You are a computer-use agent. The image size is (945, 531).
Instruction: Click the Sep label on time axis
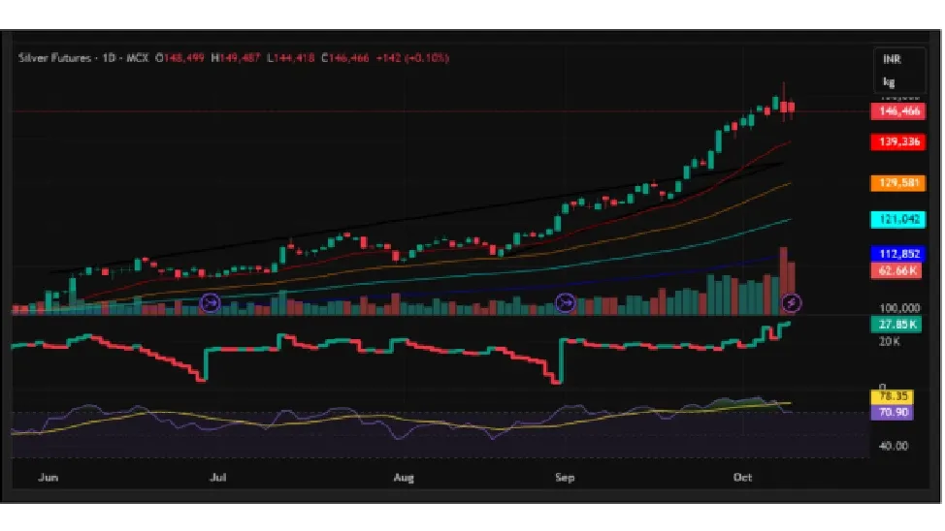click(x=565, y=478)
